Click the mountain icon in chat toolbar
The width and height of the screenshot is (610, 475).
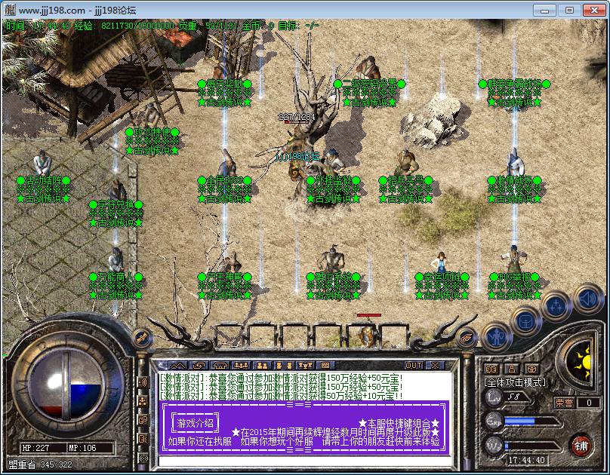(177, 365)
